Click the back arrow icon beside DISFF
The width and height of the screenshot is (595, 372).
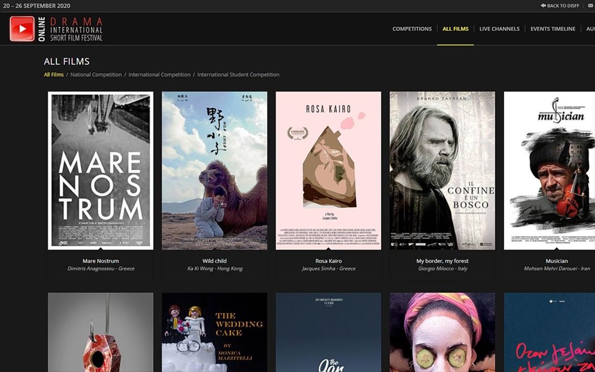pos(543,6)
